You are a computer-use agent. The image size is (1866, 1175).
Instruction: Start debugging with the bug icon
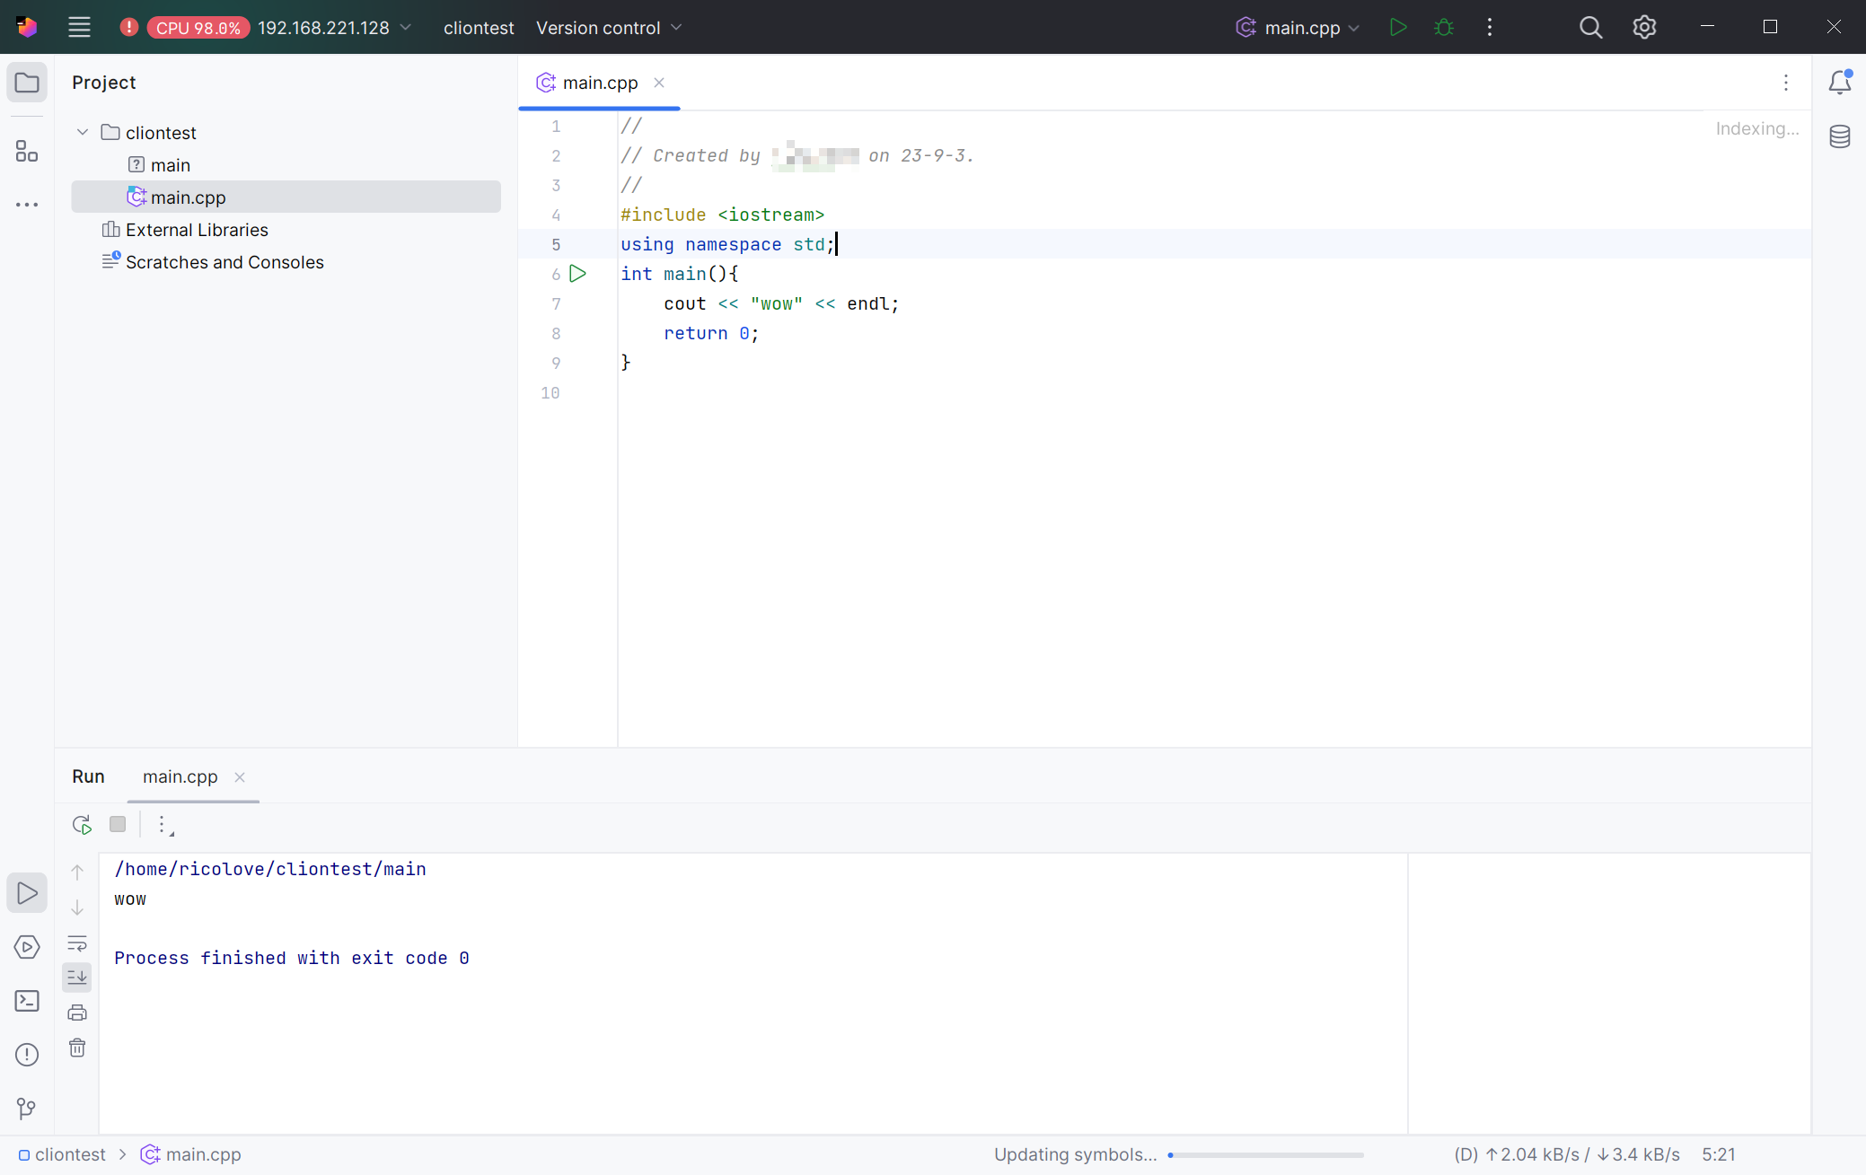(x=1443, y=27)
